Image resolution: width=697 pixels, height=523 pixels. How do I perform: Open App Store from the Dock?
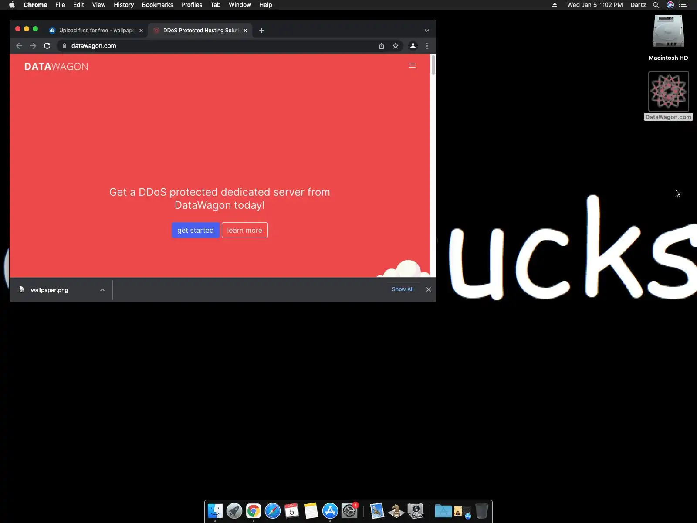point(330,511)
